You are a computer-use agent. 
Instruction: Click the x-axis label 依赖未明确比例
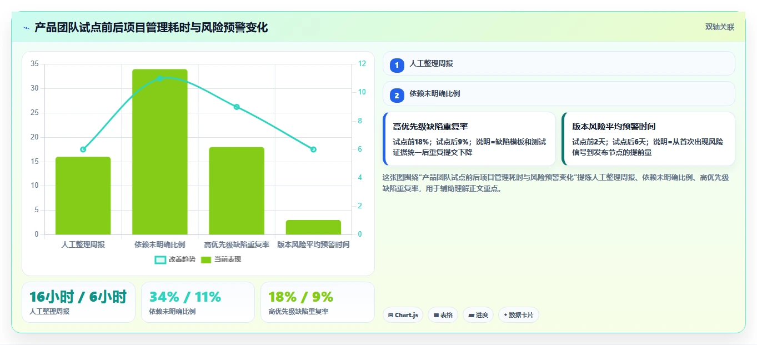[x=160, y=244]
